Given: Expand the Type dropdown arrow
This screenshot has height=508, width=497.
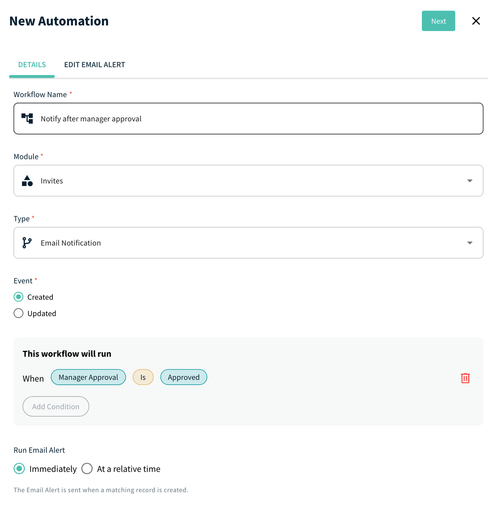Looking at the screenshot, I should click(x=470, y=243).
